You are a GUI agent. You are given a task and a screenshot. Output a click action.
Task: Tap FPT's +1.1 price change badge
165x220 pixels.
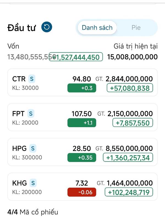click(82, 123)
